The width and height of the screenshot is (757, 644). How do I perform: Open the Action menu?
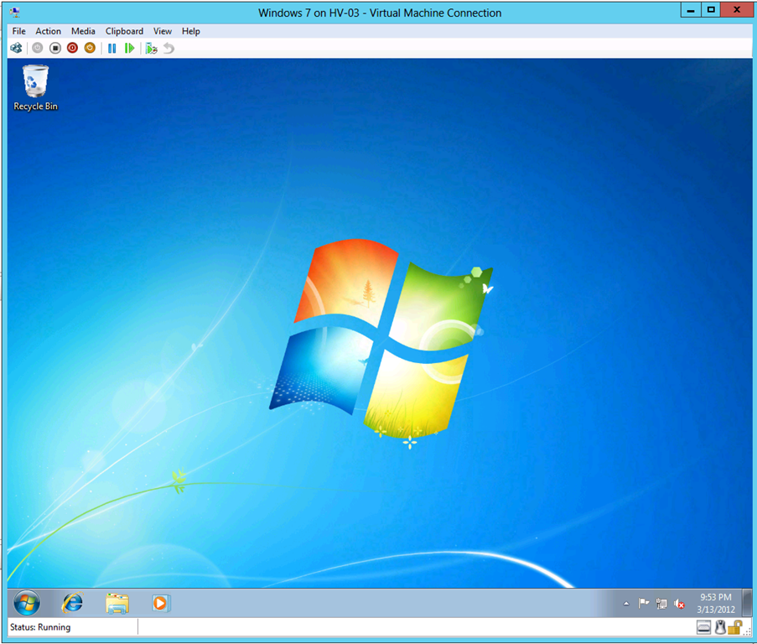49,31
